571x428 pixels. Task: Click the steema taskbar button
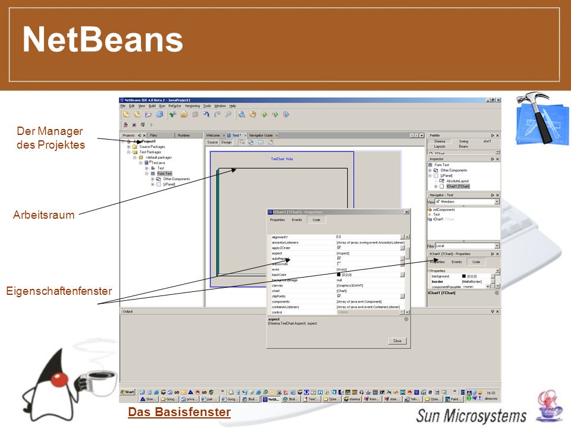pyautogui.click(x=352, y=399)
